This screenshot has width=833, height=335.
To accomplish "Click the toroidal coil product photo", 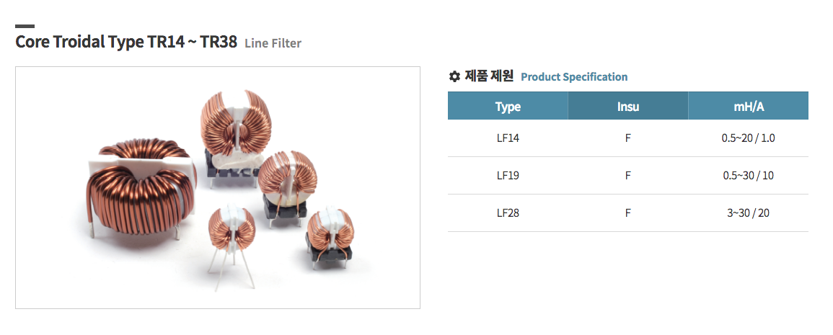I will 217,187.
